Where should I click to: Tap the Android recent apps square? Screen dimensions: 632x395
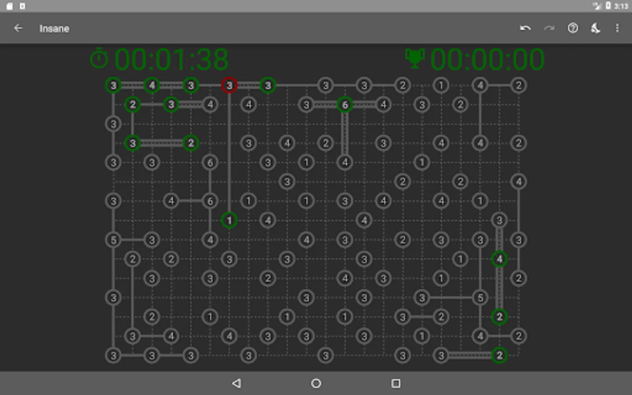point(395,383)
